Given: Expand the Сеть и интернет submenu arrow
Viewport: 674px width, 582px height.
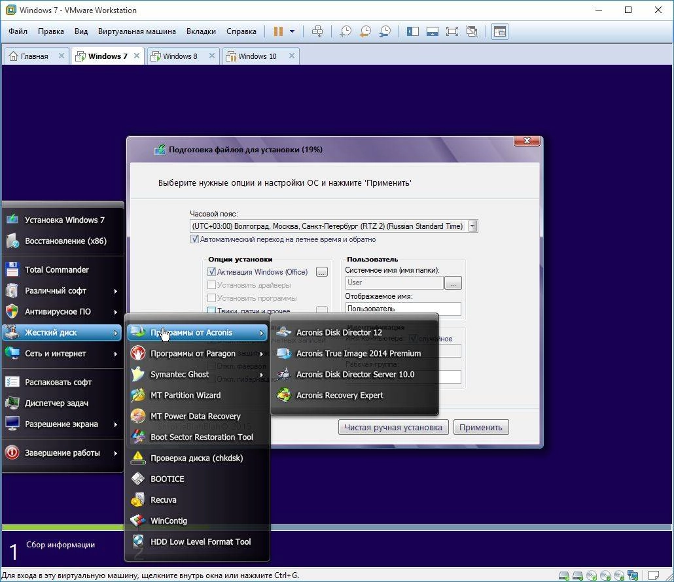Looking at the screenshot, I should click(x=116, y=354).
